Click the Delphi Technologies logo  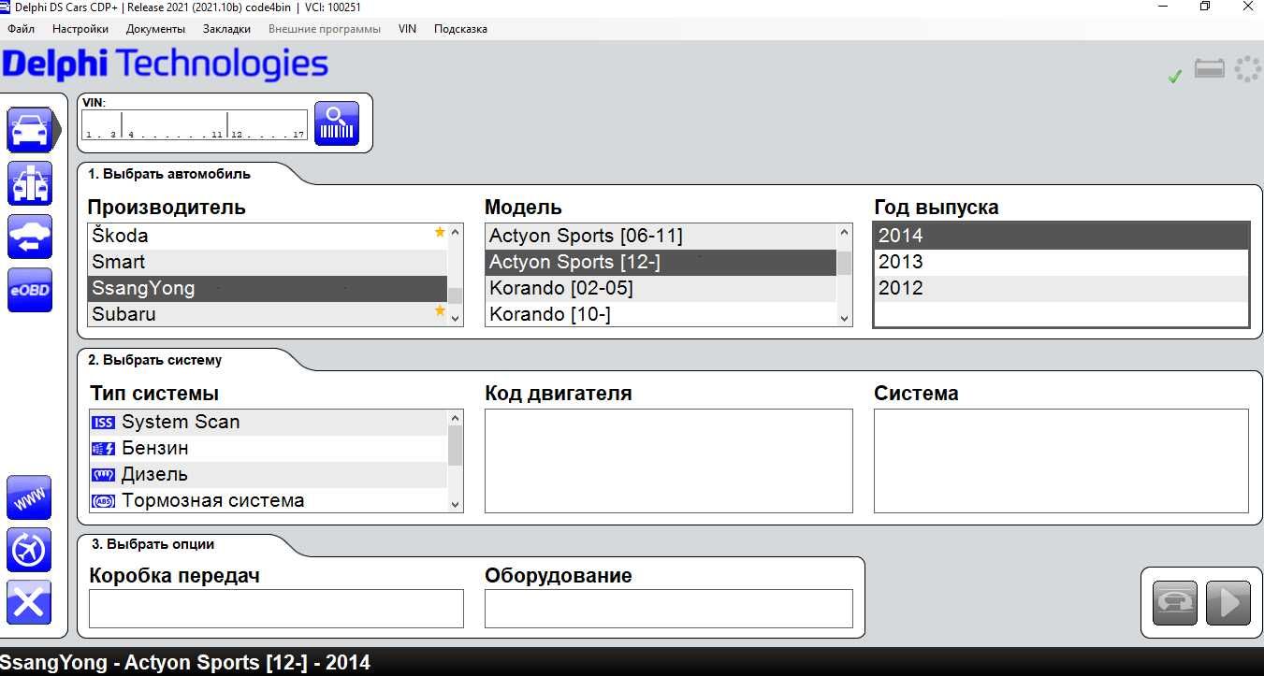point(165,65)
